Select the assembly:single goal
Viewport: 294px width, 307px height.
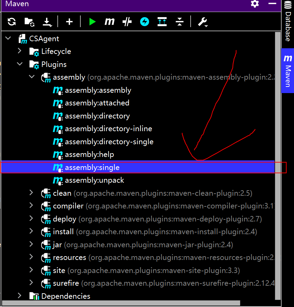pyautogui.click(x=92, y=168)
